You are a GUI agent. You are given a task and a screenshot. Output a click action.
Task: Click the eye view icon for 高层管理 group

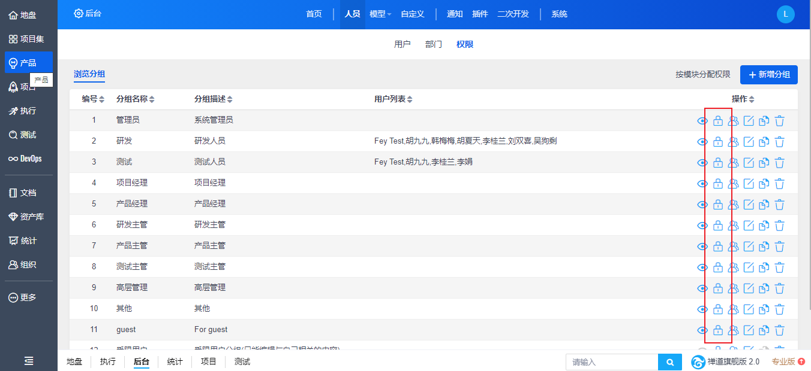pos(702,288)
